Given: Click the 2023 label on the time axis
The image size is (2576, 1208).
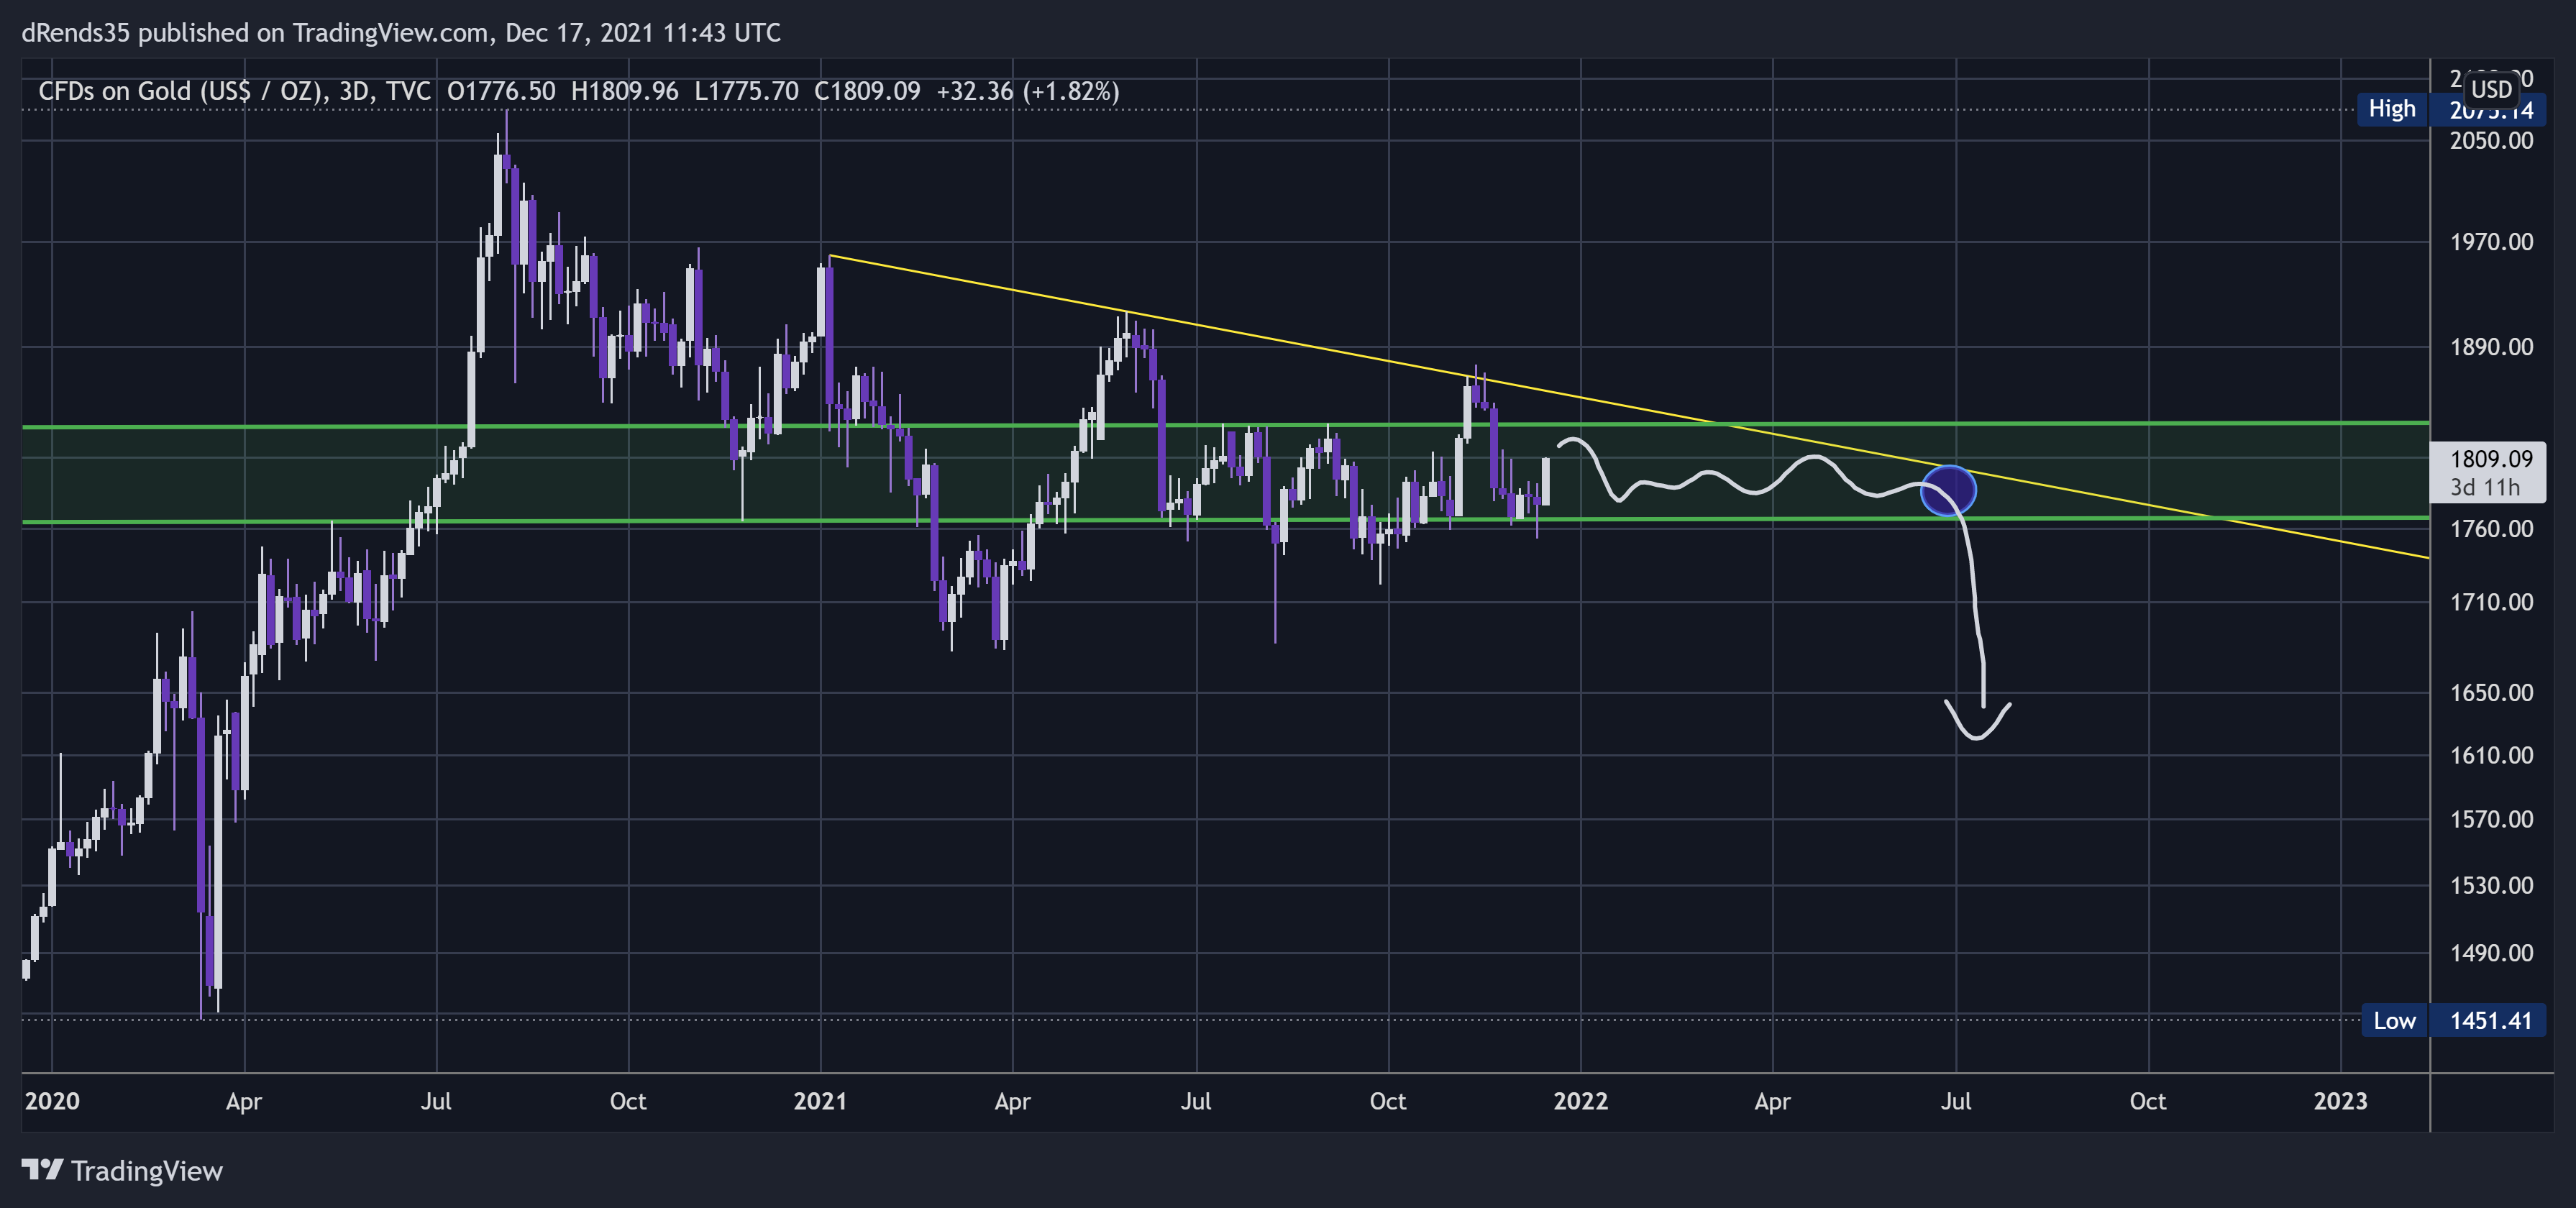Looking at the screenshot, I should point(2340,1101).
